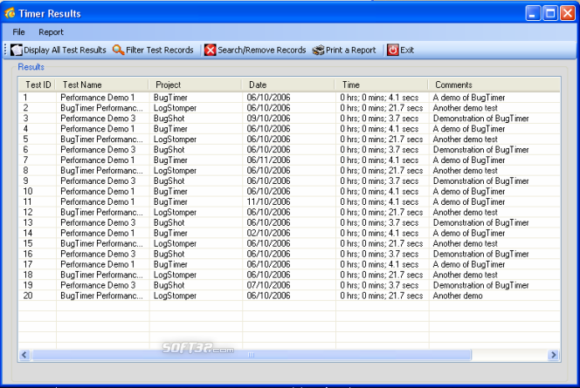Click the Filter Test Records magnifier icon

tap(119, 50)
